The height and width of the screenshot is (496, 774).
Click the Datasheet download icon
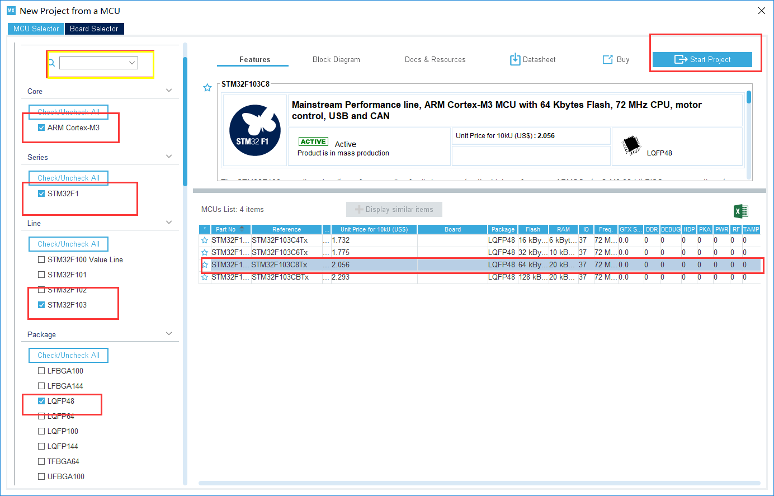tap(515, 59)
